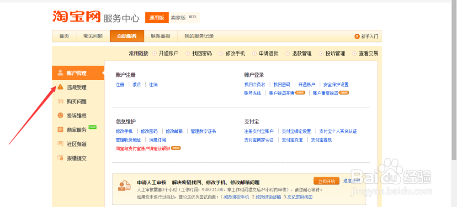Click red 淘宝与支付宝账户绑定及解绑 link
This screenshot has width=457, height=207.
click(x=143, y=148)
